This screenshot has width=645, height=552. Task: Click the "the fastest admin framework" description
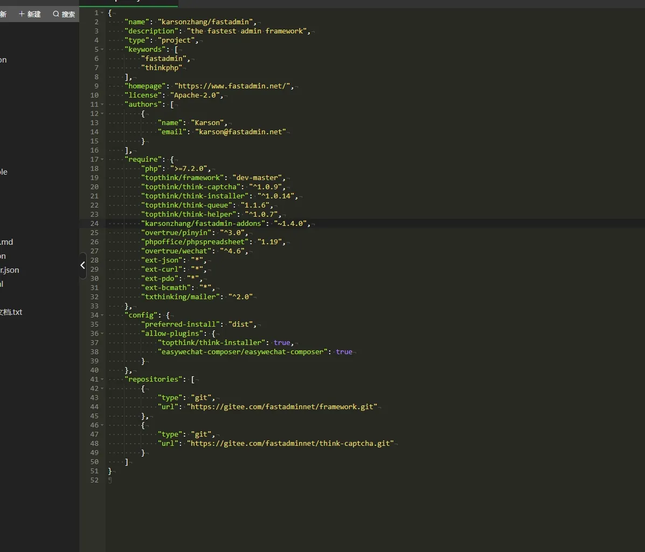[246, 31]
